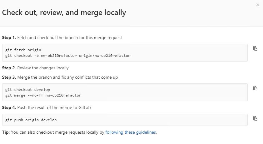Click the Step 3 label
Screen dimensions: 263x144
[x=9, y=77]
